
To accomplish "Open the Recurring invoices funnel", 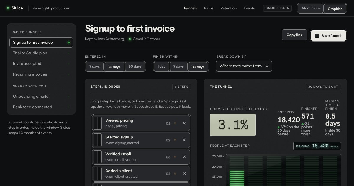I will (x=41, y=74).
